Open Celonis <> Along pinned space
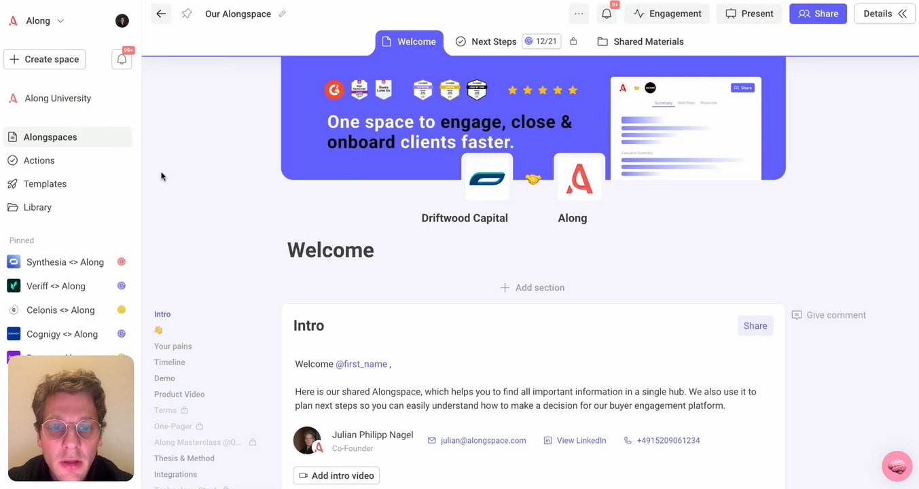The image size is (919, 489). [60, 310]
